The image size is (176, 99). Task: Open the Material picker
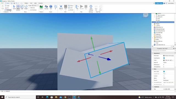pos(61,7)
